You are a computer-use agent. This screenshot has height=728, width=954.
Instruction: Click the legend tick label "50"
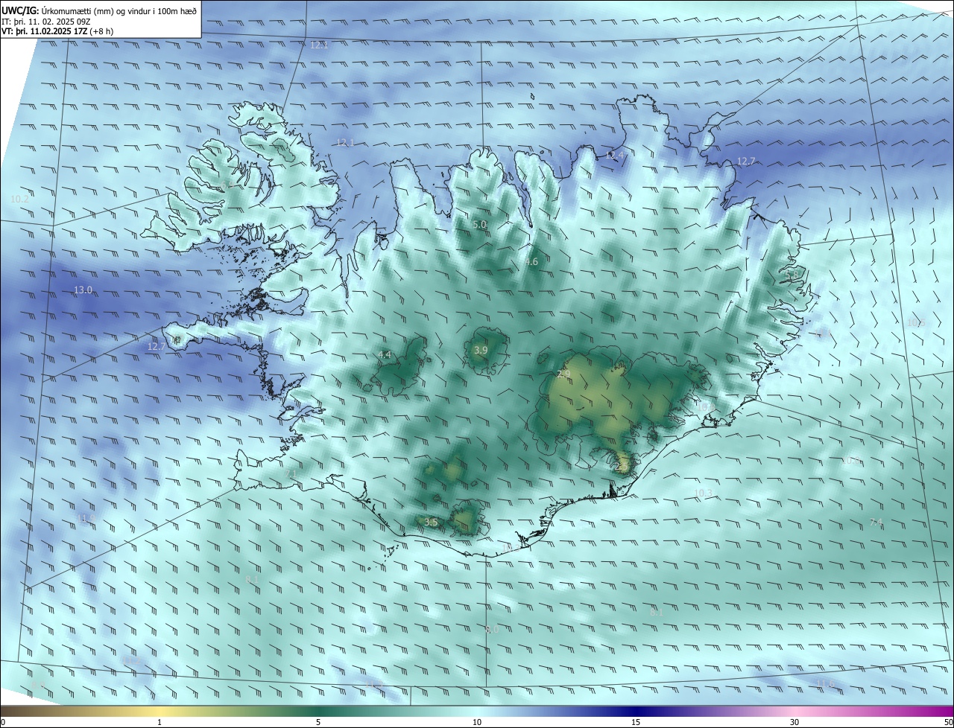948,723
